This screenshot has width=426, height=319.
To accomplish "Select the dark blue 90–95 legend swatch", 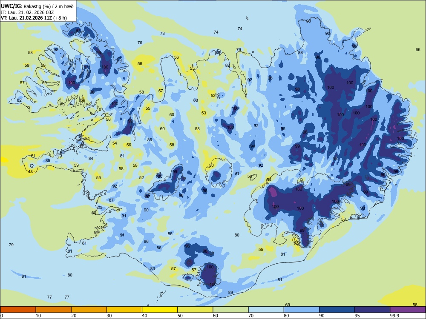I will pos(337,310).
